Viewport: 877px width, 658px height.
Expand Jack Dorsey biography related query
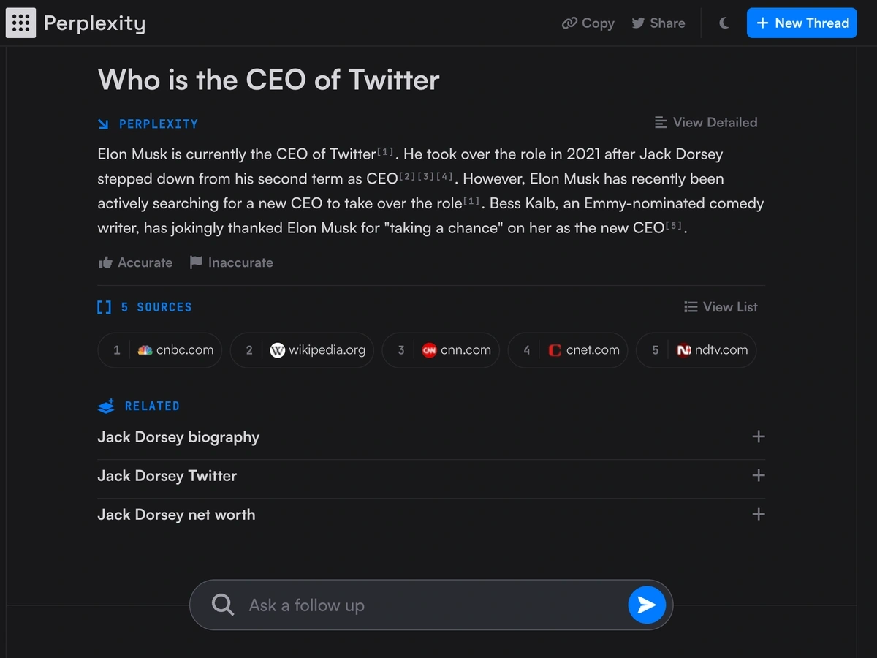pyautogui.click(x=759, y=436)
